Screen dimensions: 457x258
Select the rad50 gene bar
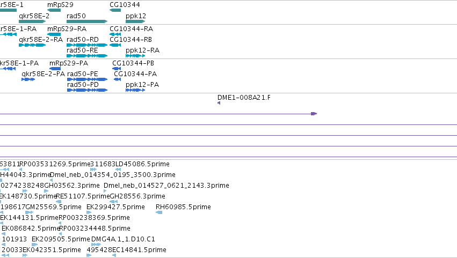pyautogui.click(x=87, y=21)
